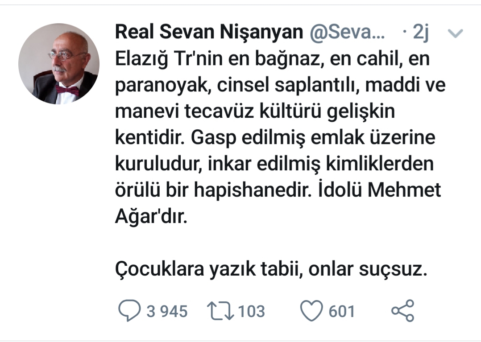481x342 pixels.
Task: Click the 601 likes count
Action: pyautogui.click(x=342, y=311)
